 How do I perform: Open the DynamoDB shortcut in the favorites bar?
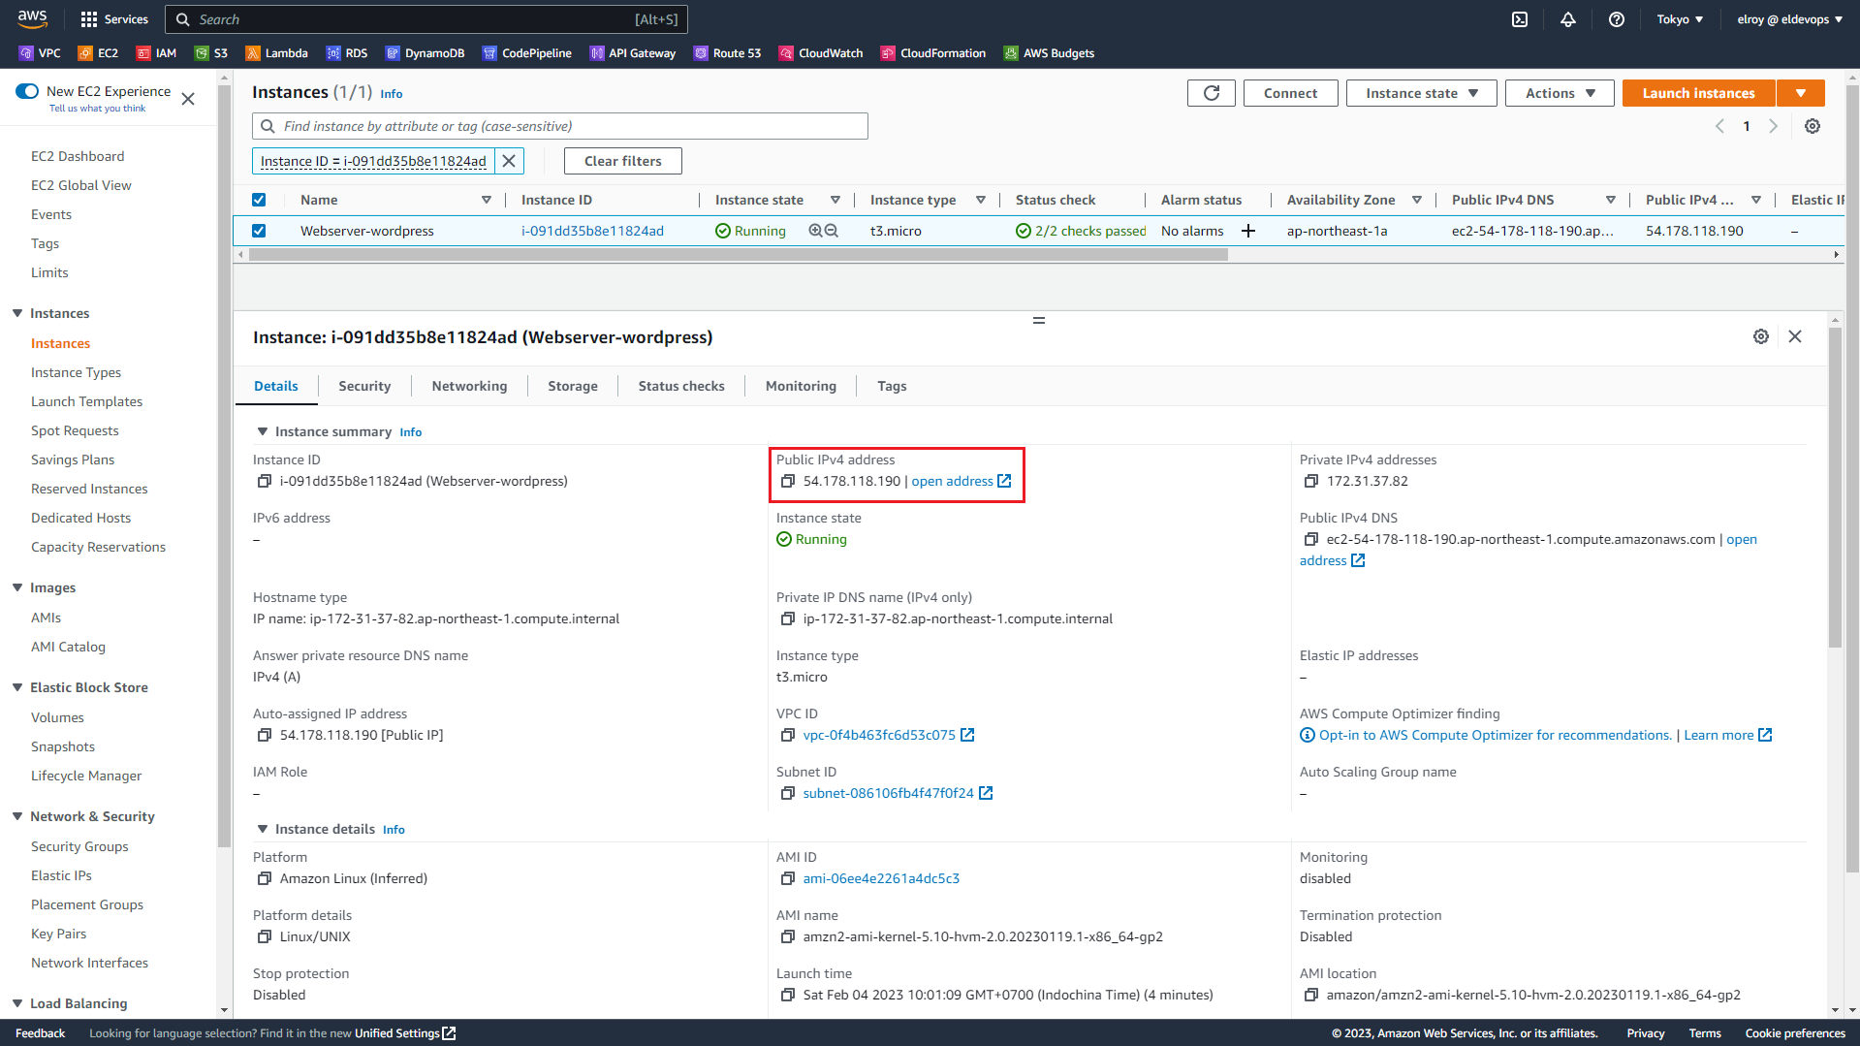(x=425, y=53)
